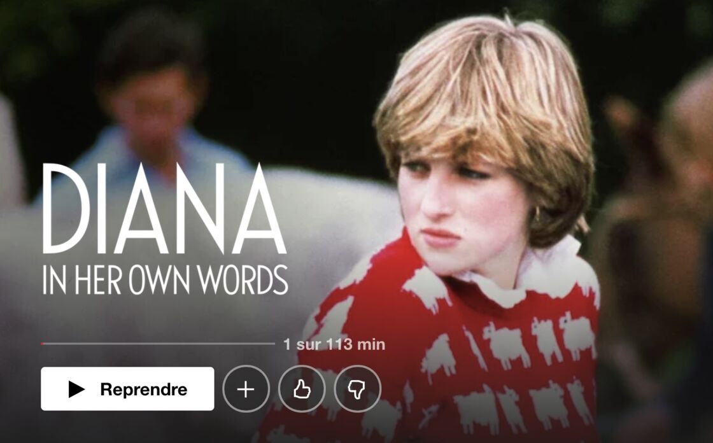Click the 'IN HER OWN WORDS' subtitle

point(166,279)
